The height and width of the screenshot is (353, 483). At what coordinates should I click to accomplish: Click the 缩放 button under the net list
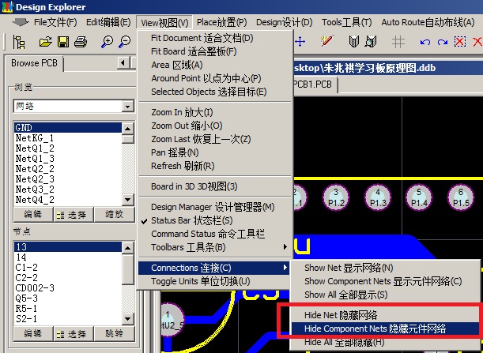click(x=114, y=214)
